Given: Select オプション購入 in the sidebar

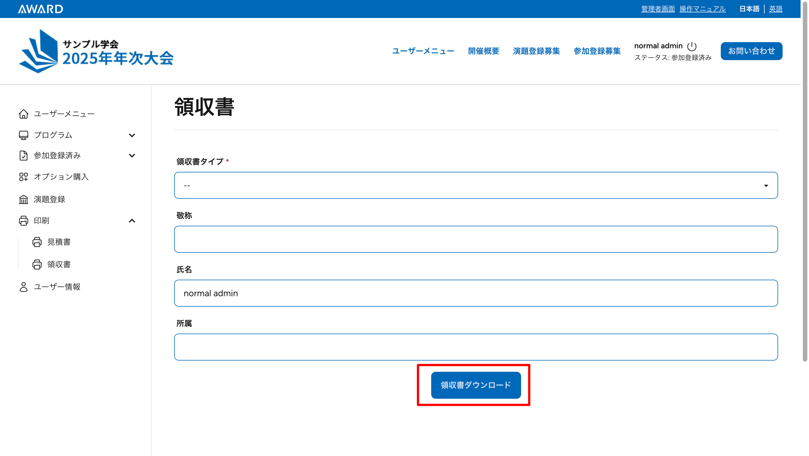Looking at the screenshot, I should [x=61, y=177].
